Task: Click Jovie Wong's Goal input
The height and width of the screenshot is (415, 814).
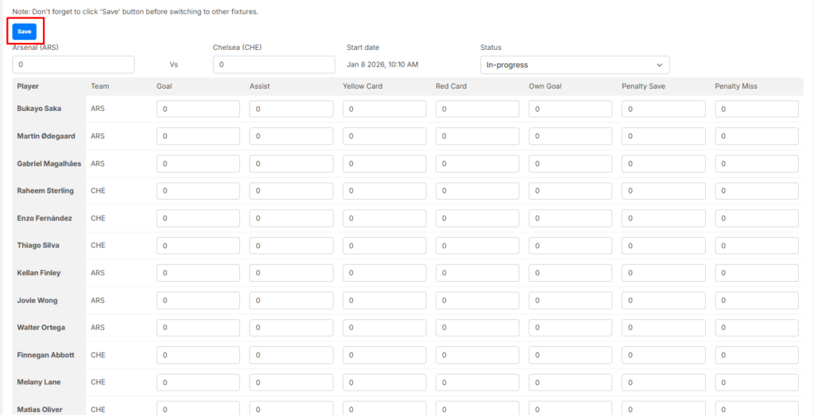Action: [x=198, y=301]
